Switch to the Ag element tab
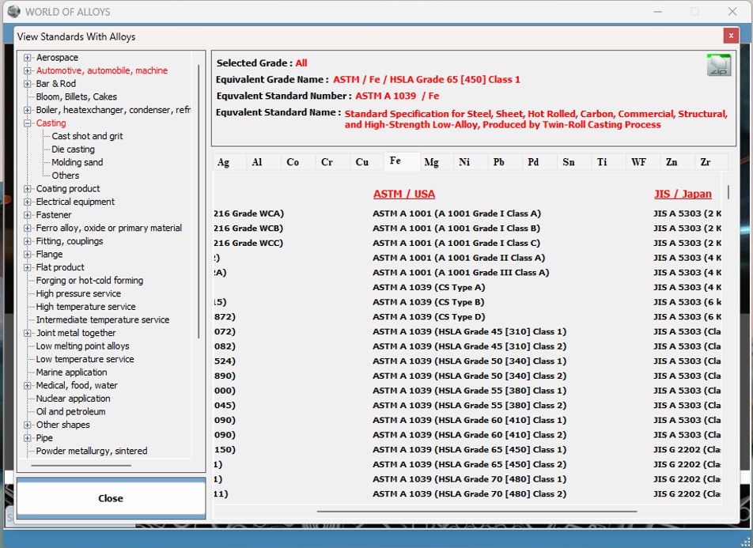The image size is (753, 548). click(x=229, y=162)
